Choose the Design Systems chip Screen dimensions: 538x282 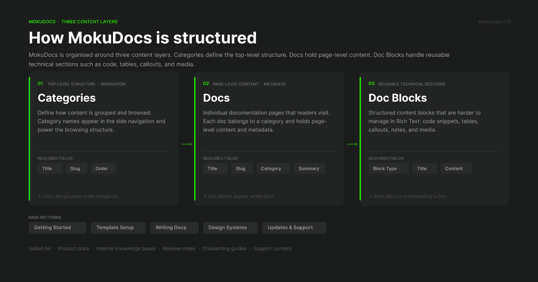click(x=230, y=228)
